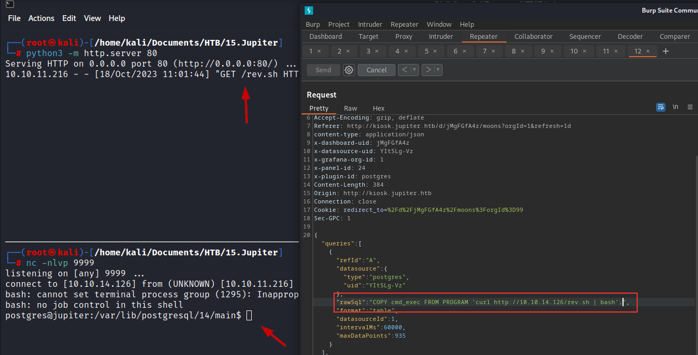Open the Burp menu
This screenshot has height=355, width=698.
click(313, 24)
